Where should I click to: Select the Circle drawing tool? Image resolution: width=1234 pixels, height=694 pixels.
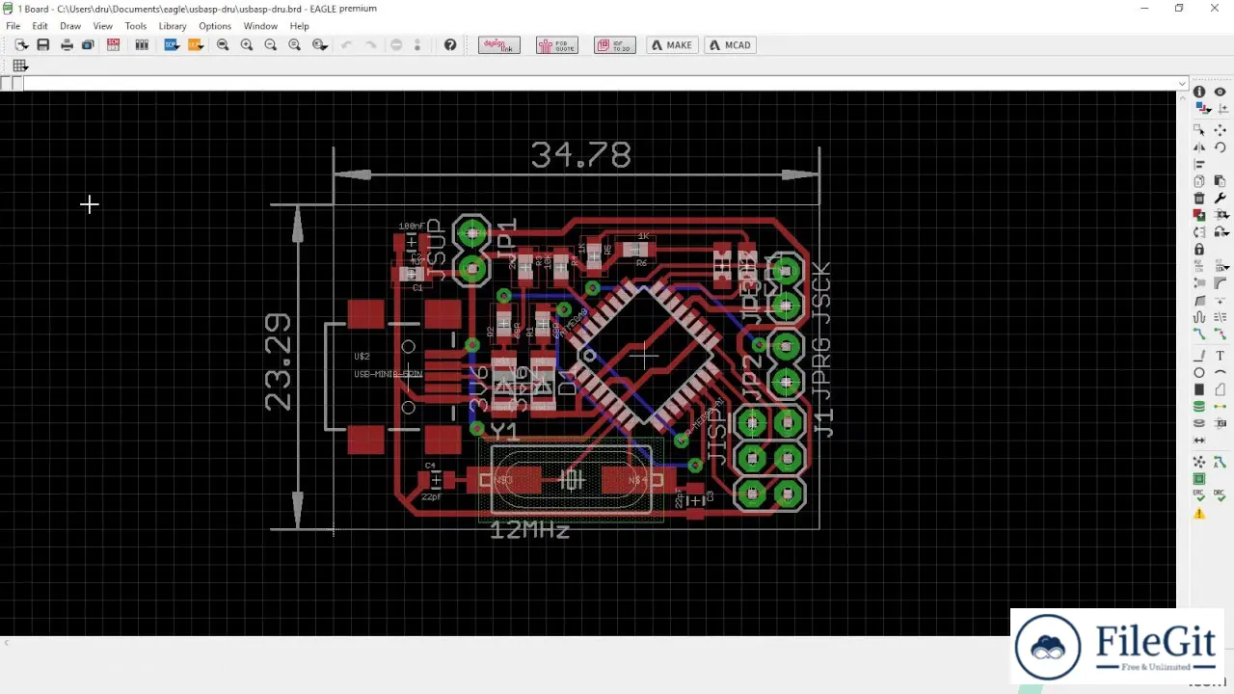coord(1199,373)
